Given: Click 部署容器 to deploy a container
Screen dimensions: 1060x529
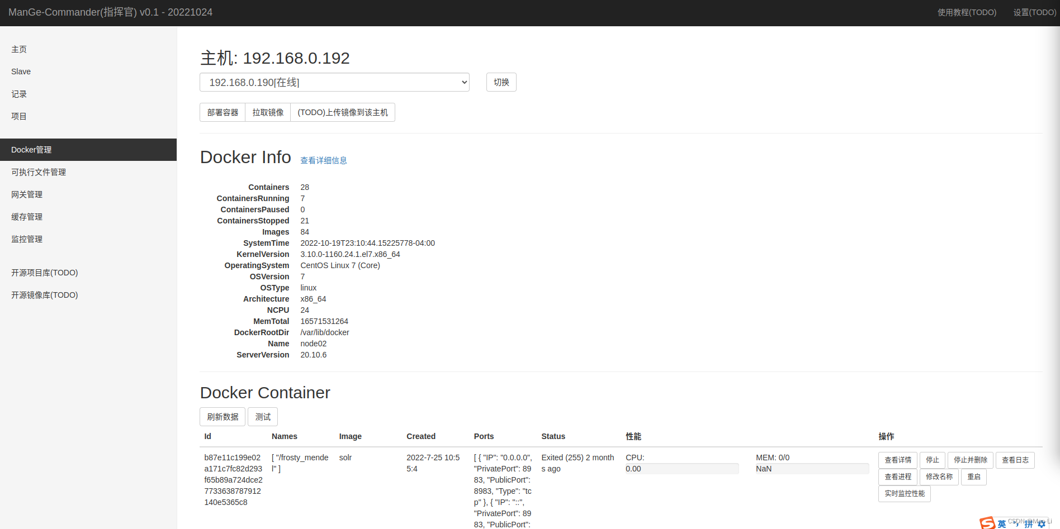Looking at the screenshot, I should coord(222,112).
